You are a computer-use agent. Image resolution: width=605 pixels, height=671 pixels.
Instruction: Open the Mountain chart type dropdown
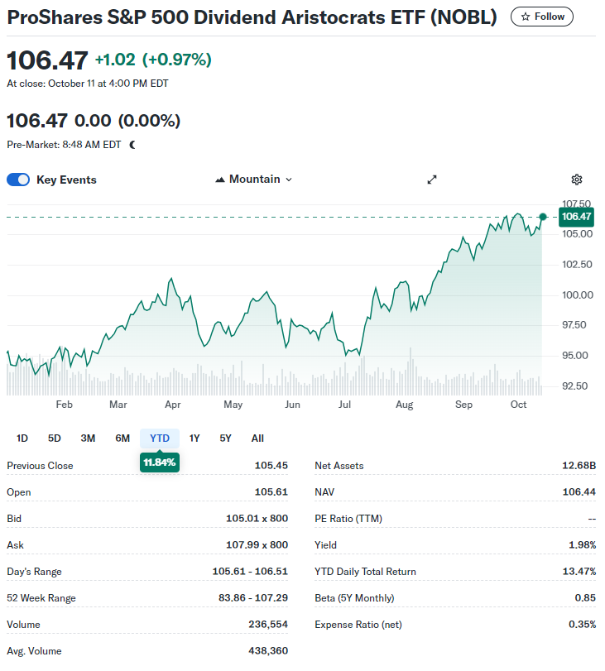pos(254,180)
